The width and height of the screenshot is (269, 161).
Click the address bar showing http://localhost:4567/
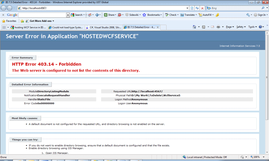pos(102,8)
